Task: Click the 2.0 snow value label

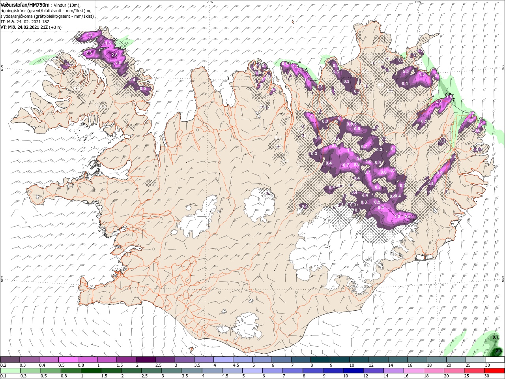Action: point(439,101)
